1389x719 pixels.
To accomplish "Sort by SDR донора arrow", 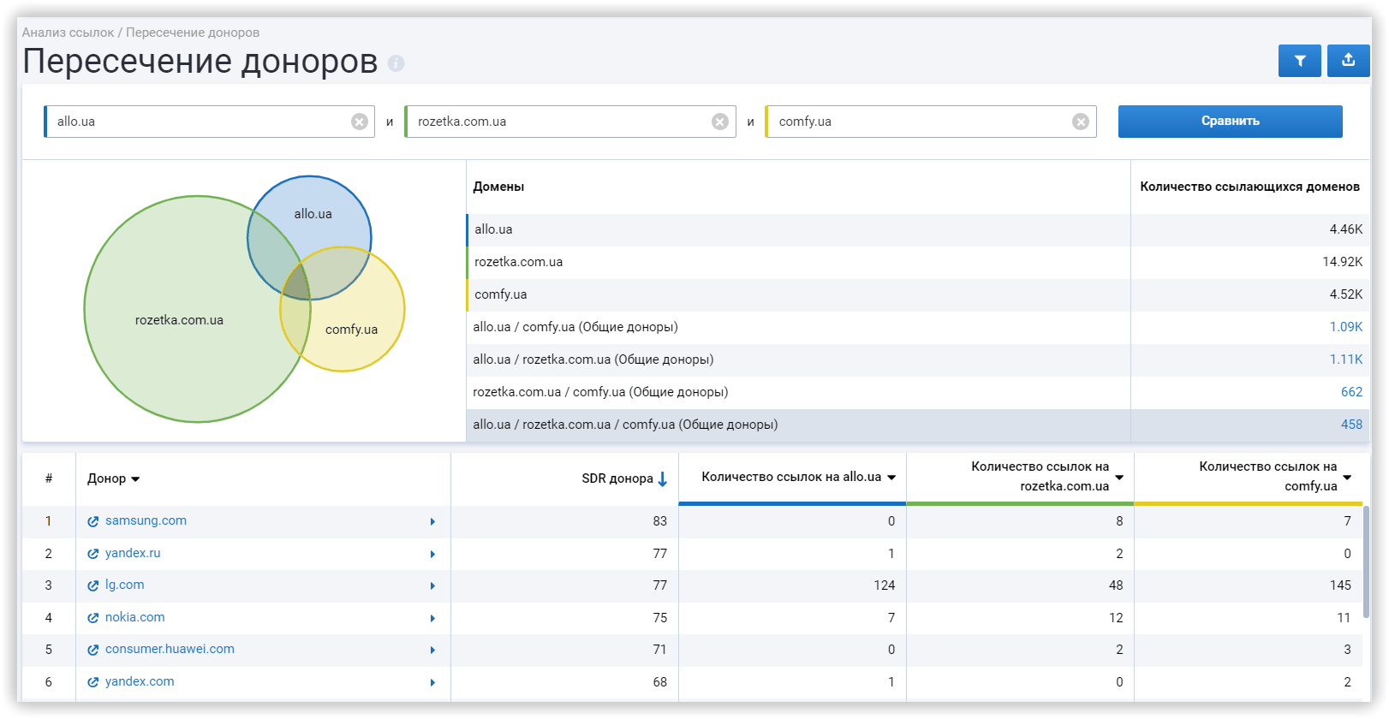I will tap(663, 479).
